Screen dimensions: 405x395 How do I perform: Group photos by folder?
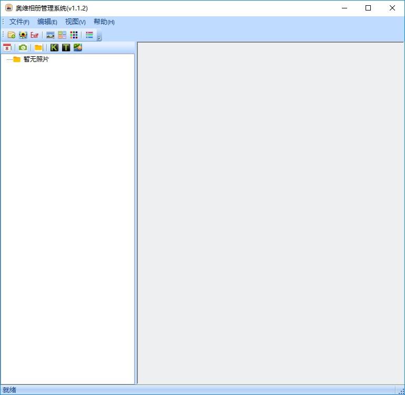click(38, 47)
